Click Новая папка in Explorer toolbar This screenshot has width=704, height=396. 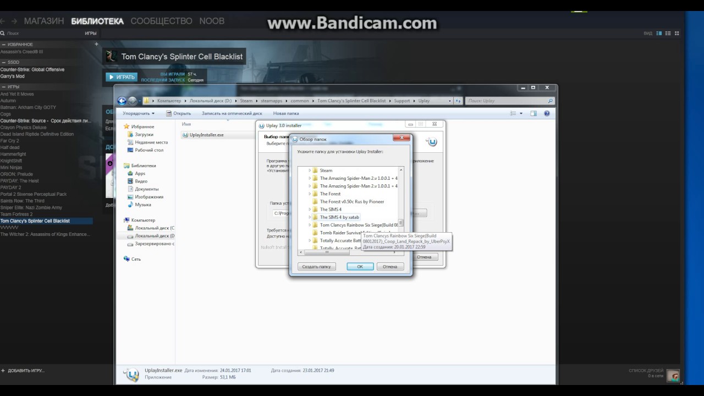click(286, 113)
